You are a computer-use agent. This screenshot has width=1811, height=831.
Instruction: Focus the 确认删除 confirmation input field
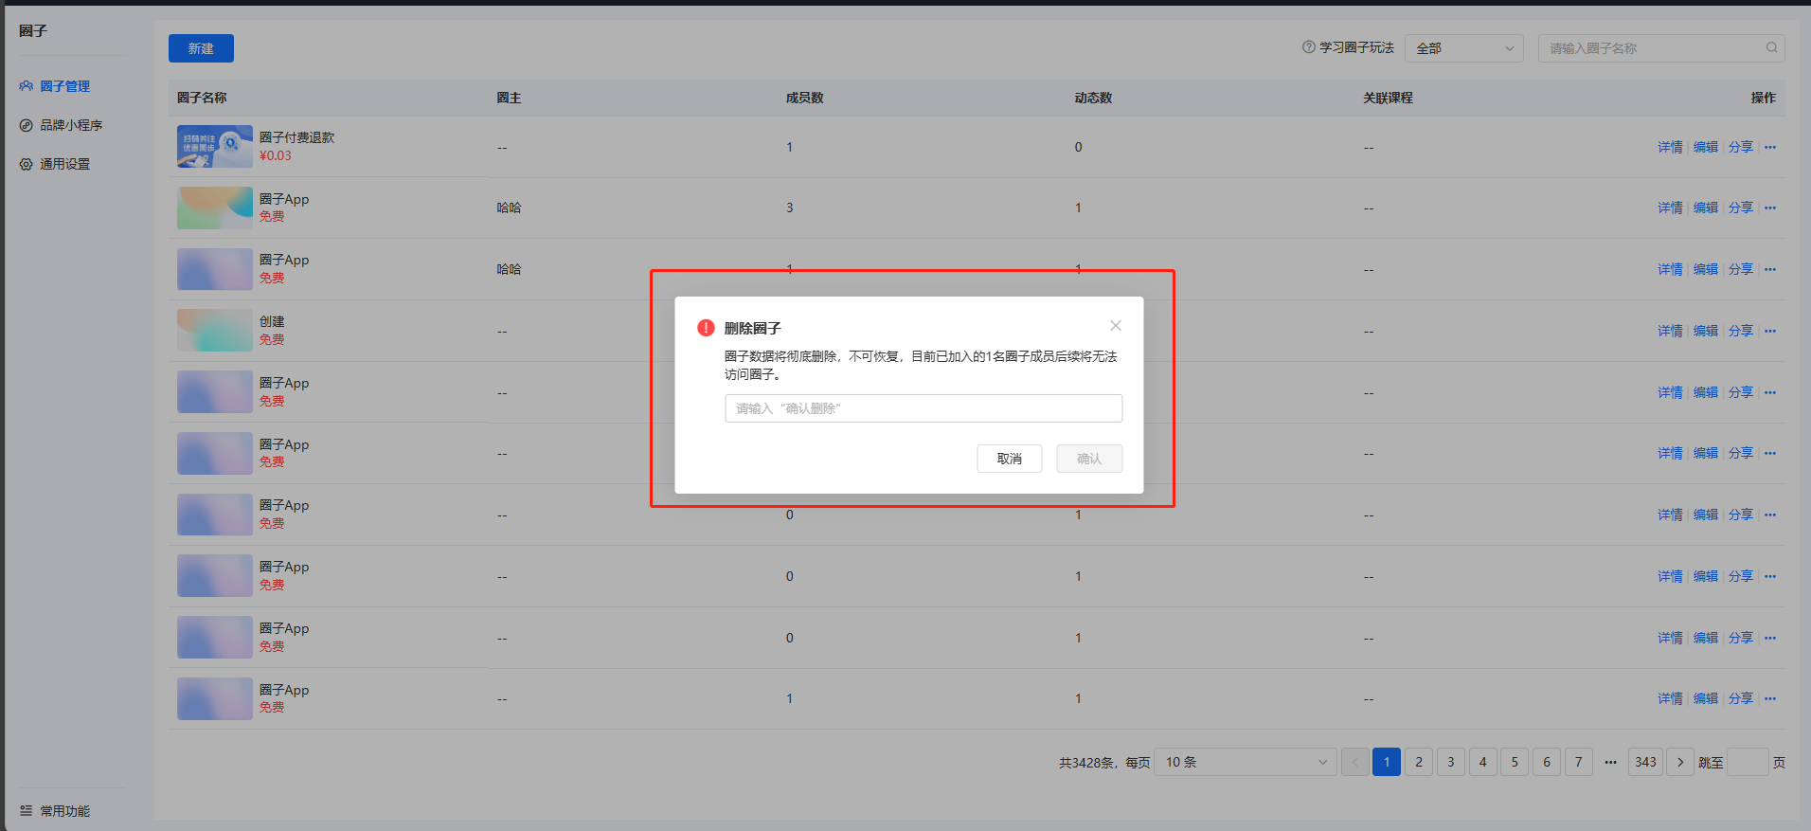click(923, 408)
